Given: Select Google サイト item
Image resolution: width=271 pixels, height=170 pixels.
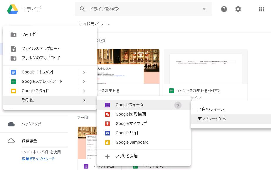Looking at the screenshot, I should click(x=144, y=133).
